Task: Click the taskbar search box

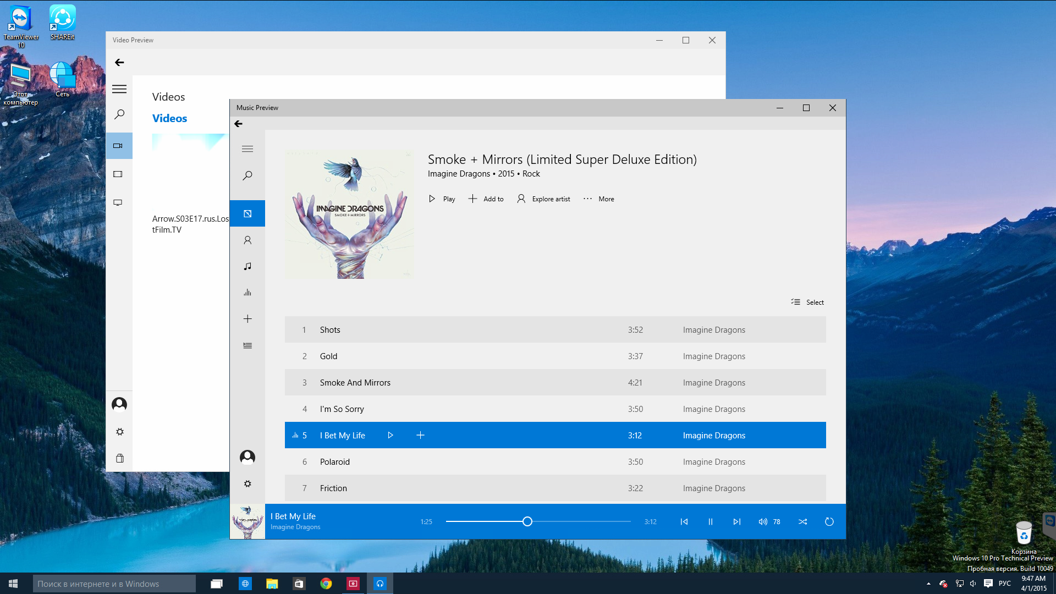Action: [x=114, y=584]
